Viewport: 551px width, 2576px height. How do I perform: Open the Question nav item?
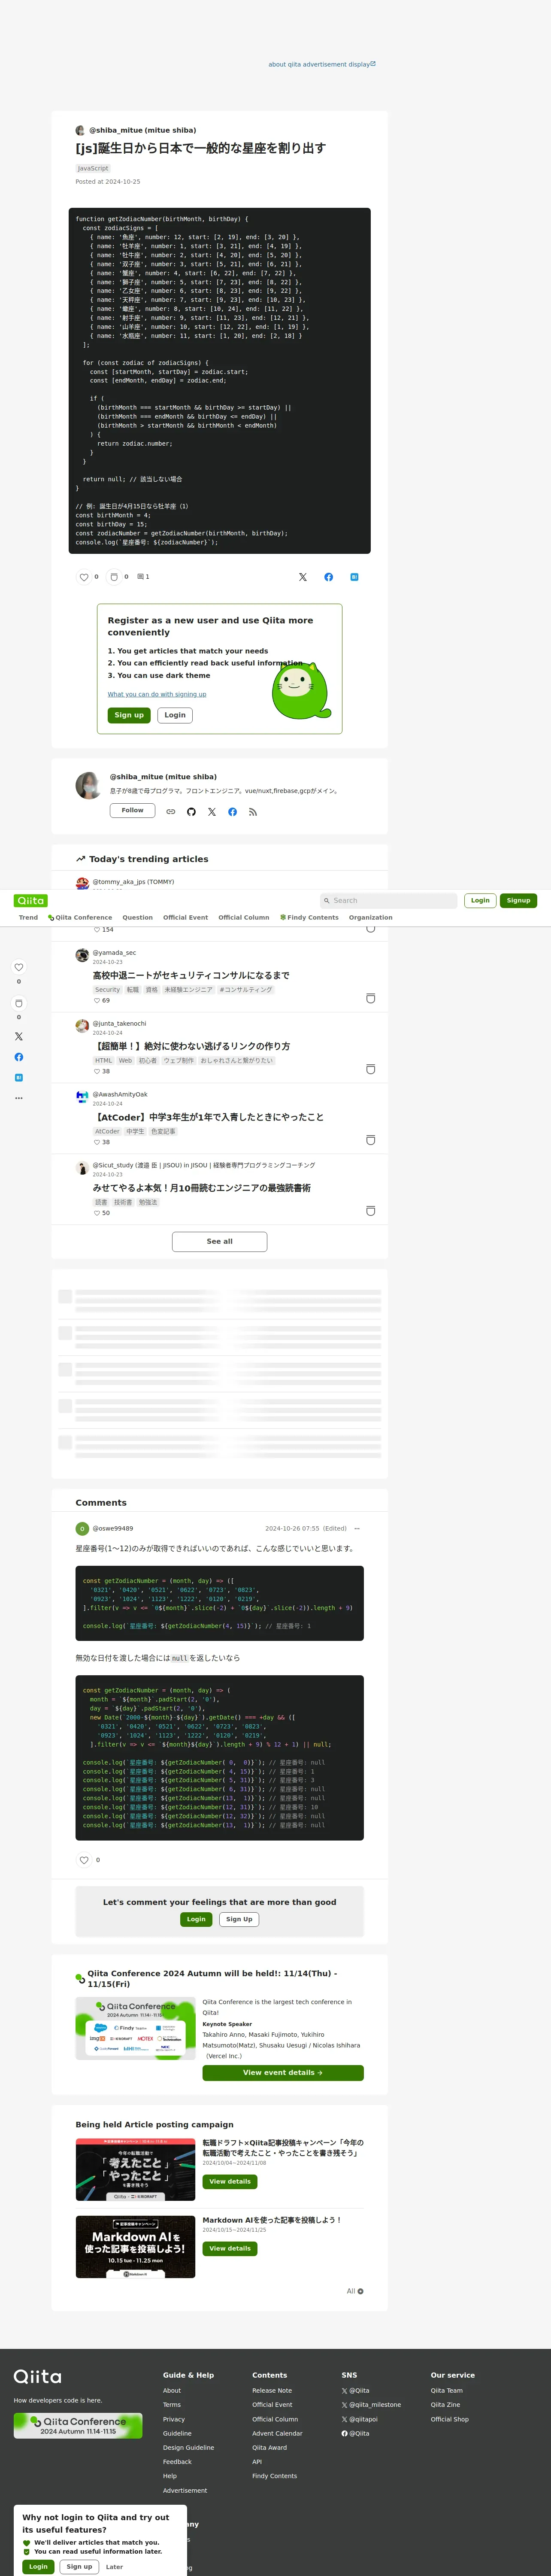pos(138,917)
